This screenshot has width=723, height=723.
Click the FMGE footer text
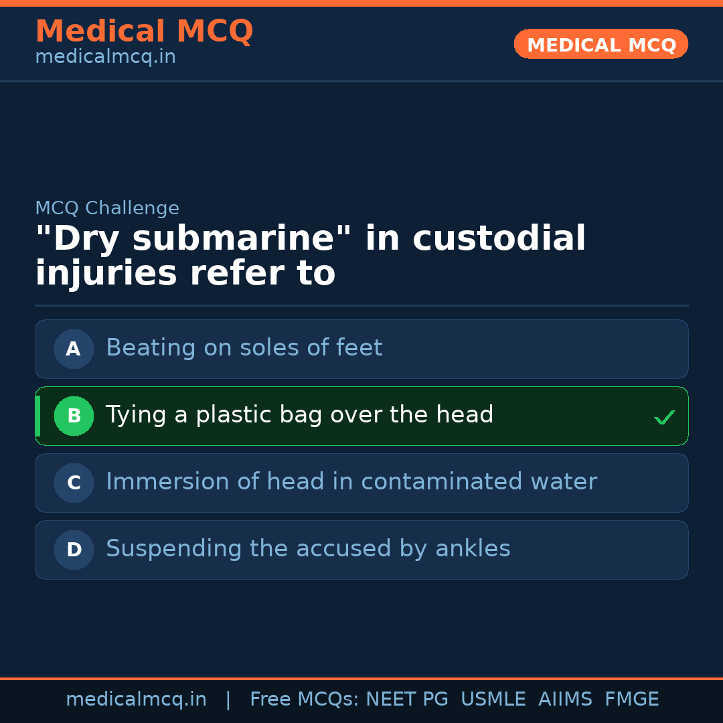coord(632,700)
